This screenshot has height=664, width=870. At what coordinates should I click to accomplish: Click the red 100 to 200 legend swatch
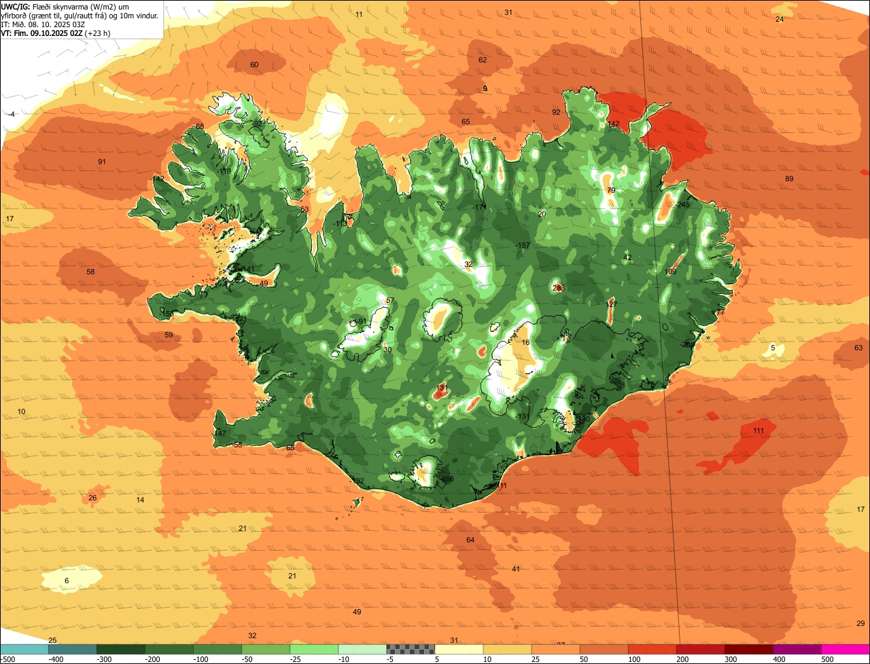coord(651,649)
